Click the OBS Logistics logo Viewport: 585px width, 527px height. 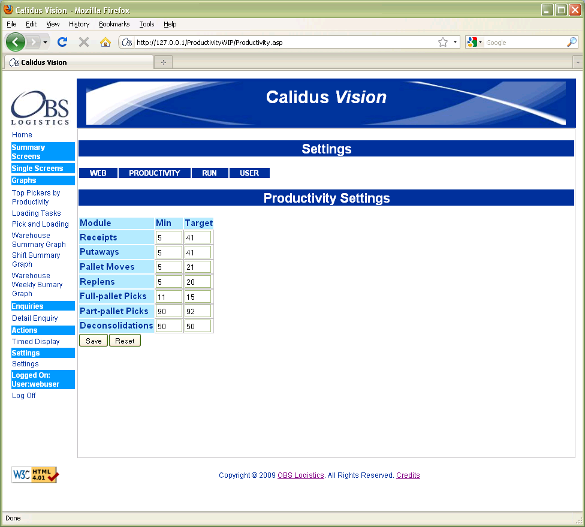point(40,108)
